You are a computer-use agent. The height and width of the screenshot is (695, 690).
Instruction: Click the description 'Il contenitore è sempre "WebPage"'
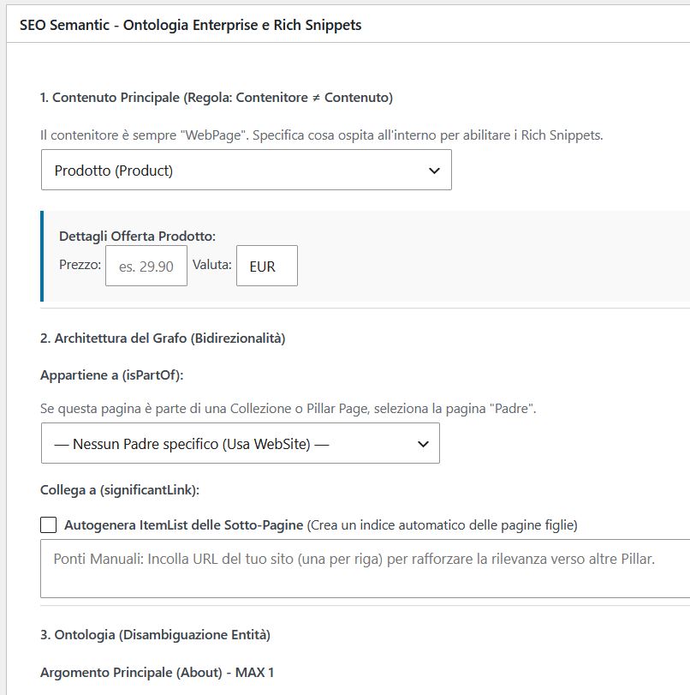coord(322,135)
